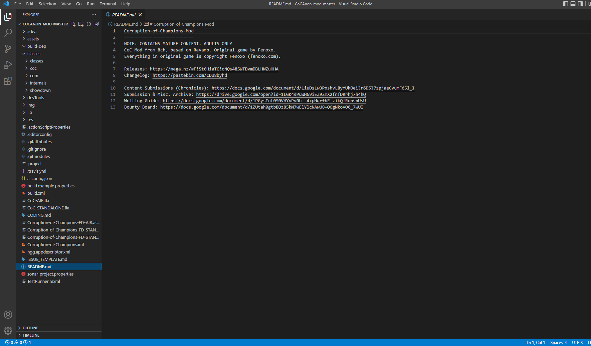The width and height of the screenshot is (591, 346).
Task: Open the Extensions view
Action: [8, 81]
